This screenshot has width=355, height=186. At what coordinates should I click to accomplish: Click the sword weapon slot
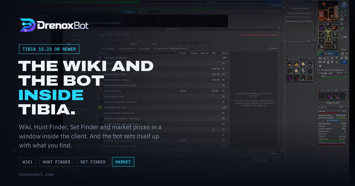click(x=321, y=34)
